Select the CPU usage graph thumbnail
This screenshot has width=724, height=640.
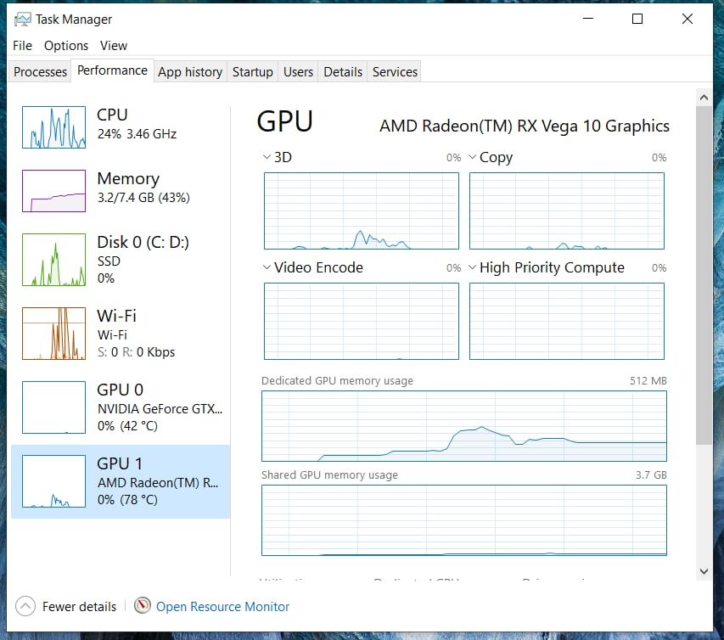click(x=53, y=127)
